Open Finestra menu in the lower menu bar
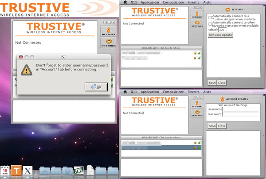Image resolution: width=266 pixels, height=179 pixels. click(193, 92)
